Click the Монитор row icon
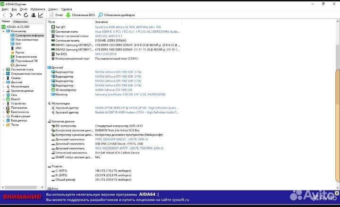This screenshot has width=340, height=207. pos(53,95)
